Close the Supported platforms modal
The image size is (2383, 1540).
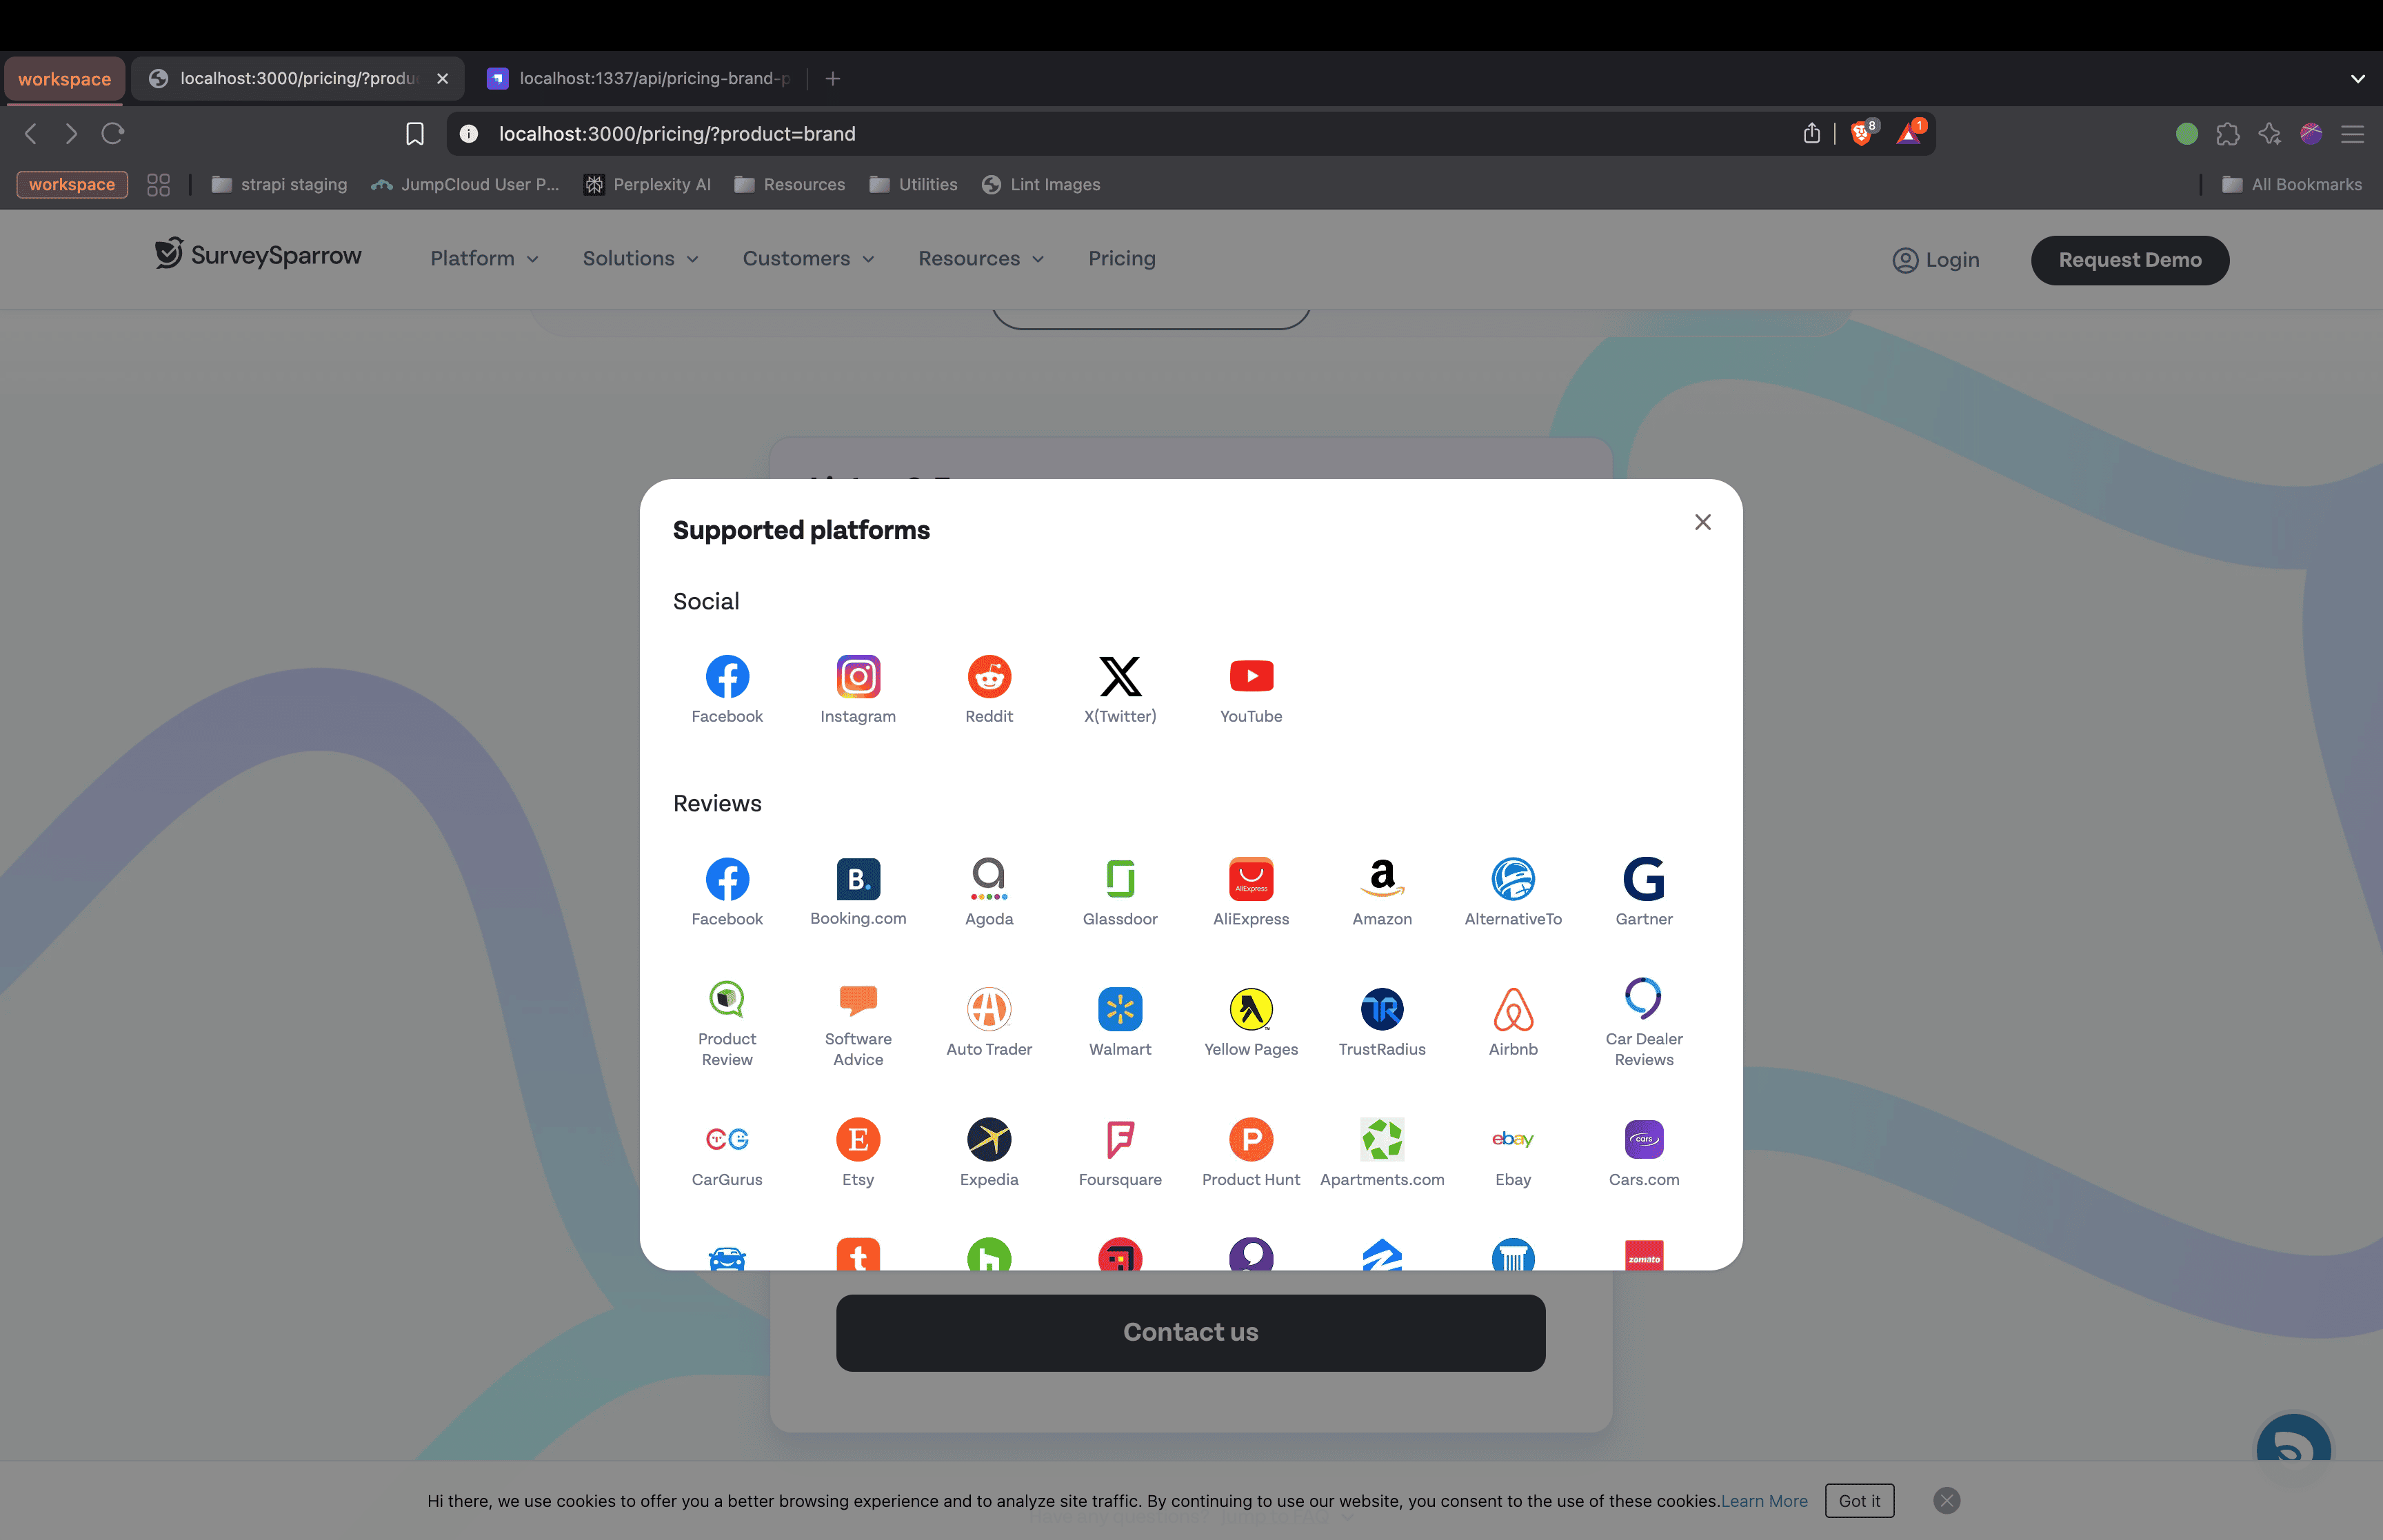[1702, 522]
